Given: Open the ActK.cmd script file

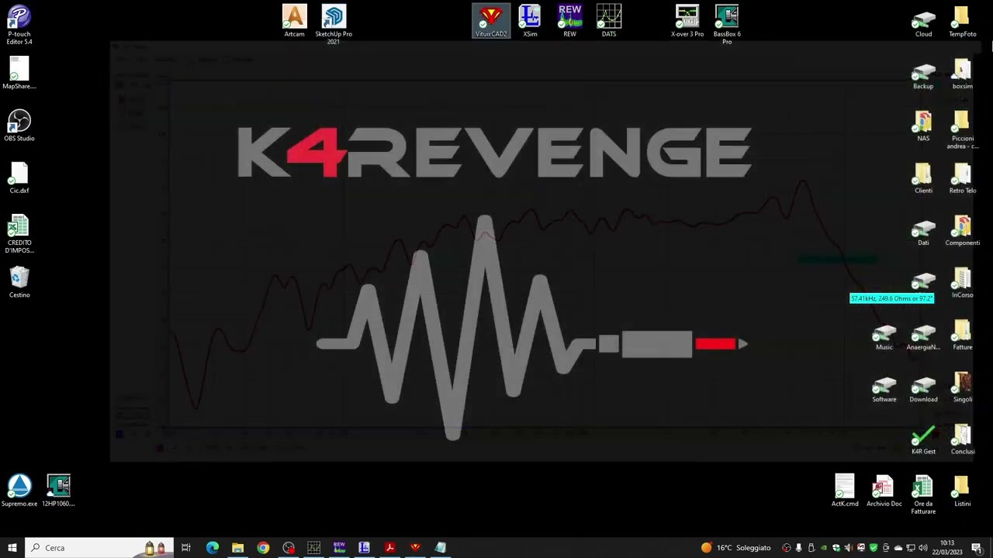Looking at the screenshot, I should 845,491.
